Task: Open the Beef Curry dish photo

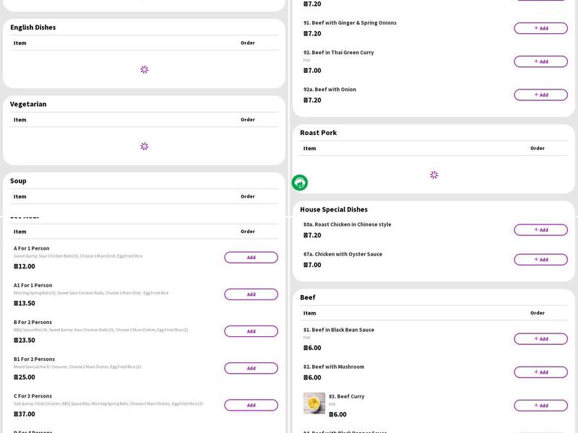Action: point(314,403)
